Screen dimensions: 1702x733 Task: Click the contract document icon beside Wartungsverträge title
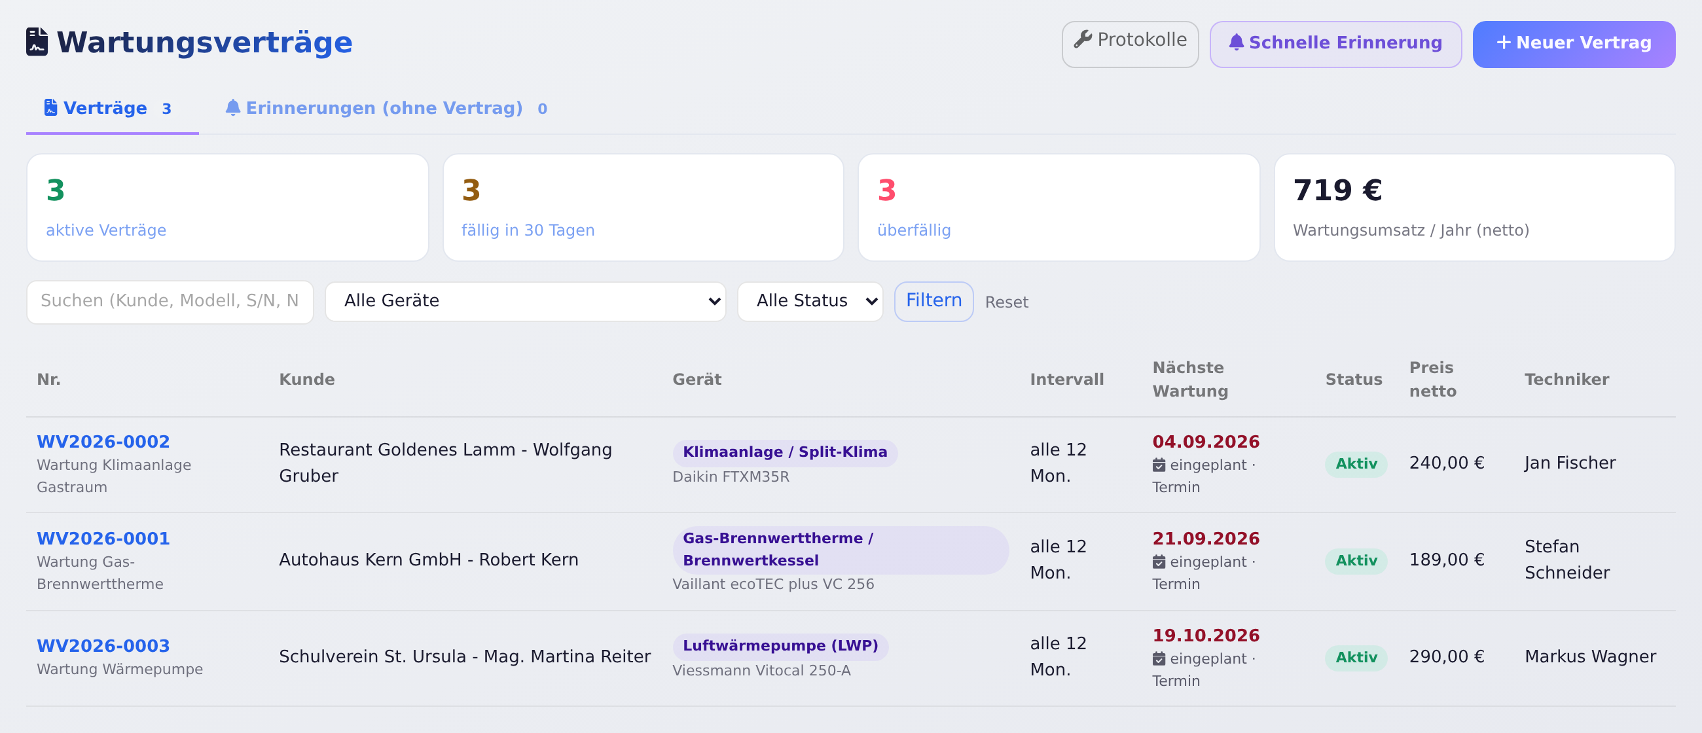pyautogui.click(x=37, y=43)
